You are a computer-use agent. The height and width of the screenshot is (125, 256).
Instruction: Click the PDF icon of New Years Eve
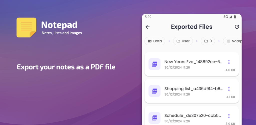pos(154,64)
